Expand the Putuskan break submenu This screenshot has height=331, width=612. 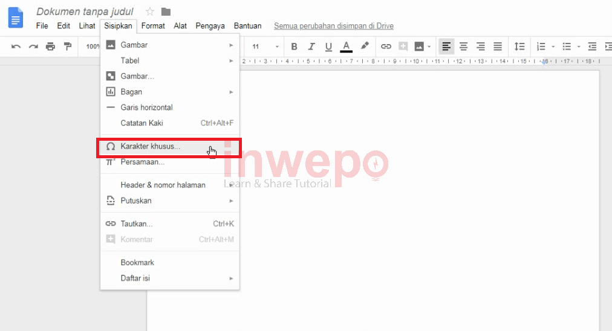pyautogui.click(x=170, y=201)
